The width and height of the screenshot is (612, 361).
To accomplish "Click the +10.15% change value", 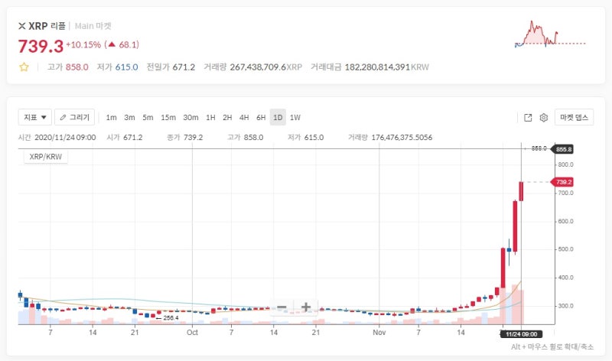I will pos(83,44).
